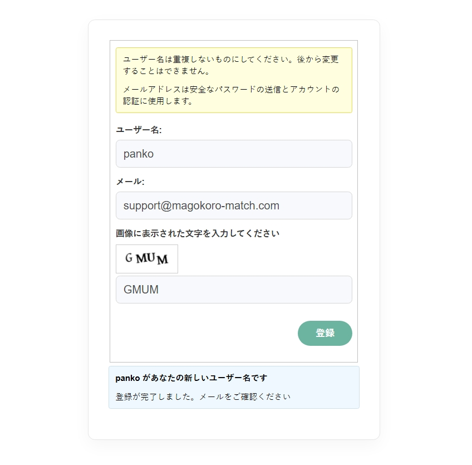This screenshot has width=472, height=465.
Task: Click the メール: label text
Action: tap(130, 182)
